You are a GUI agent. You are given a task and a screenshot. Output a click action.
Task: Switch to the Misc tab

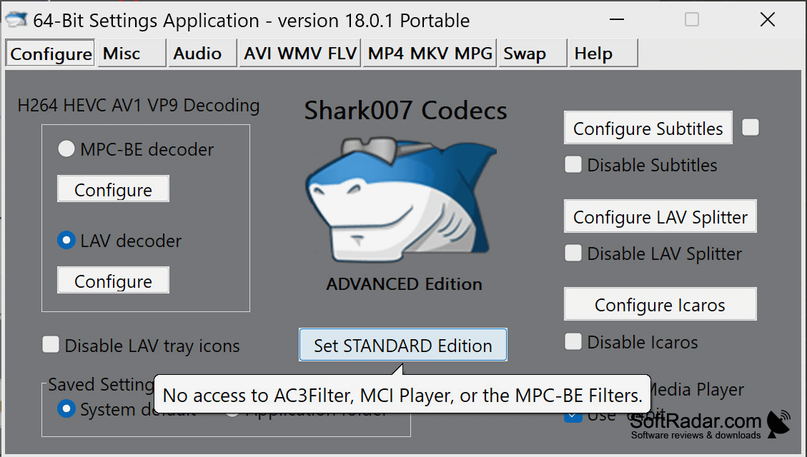132,53
